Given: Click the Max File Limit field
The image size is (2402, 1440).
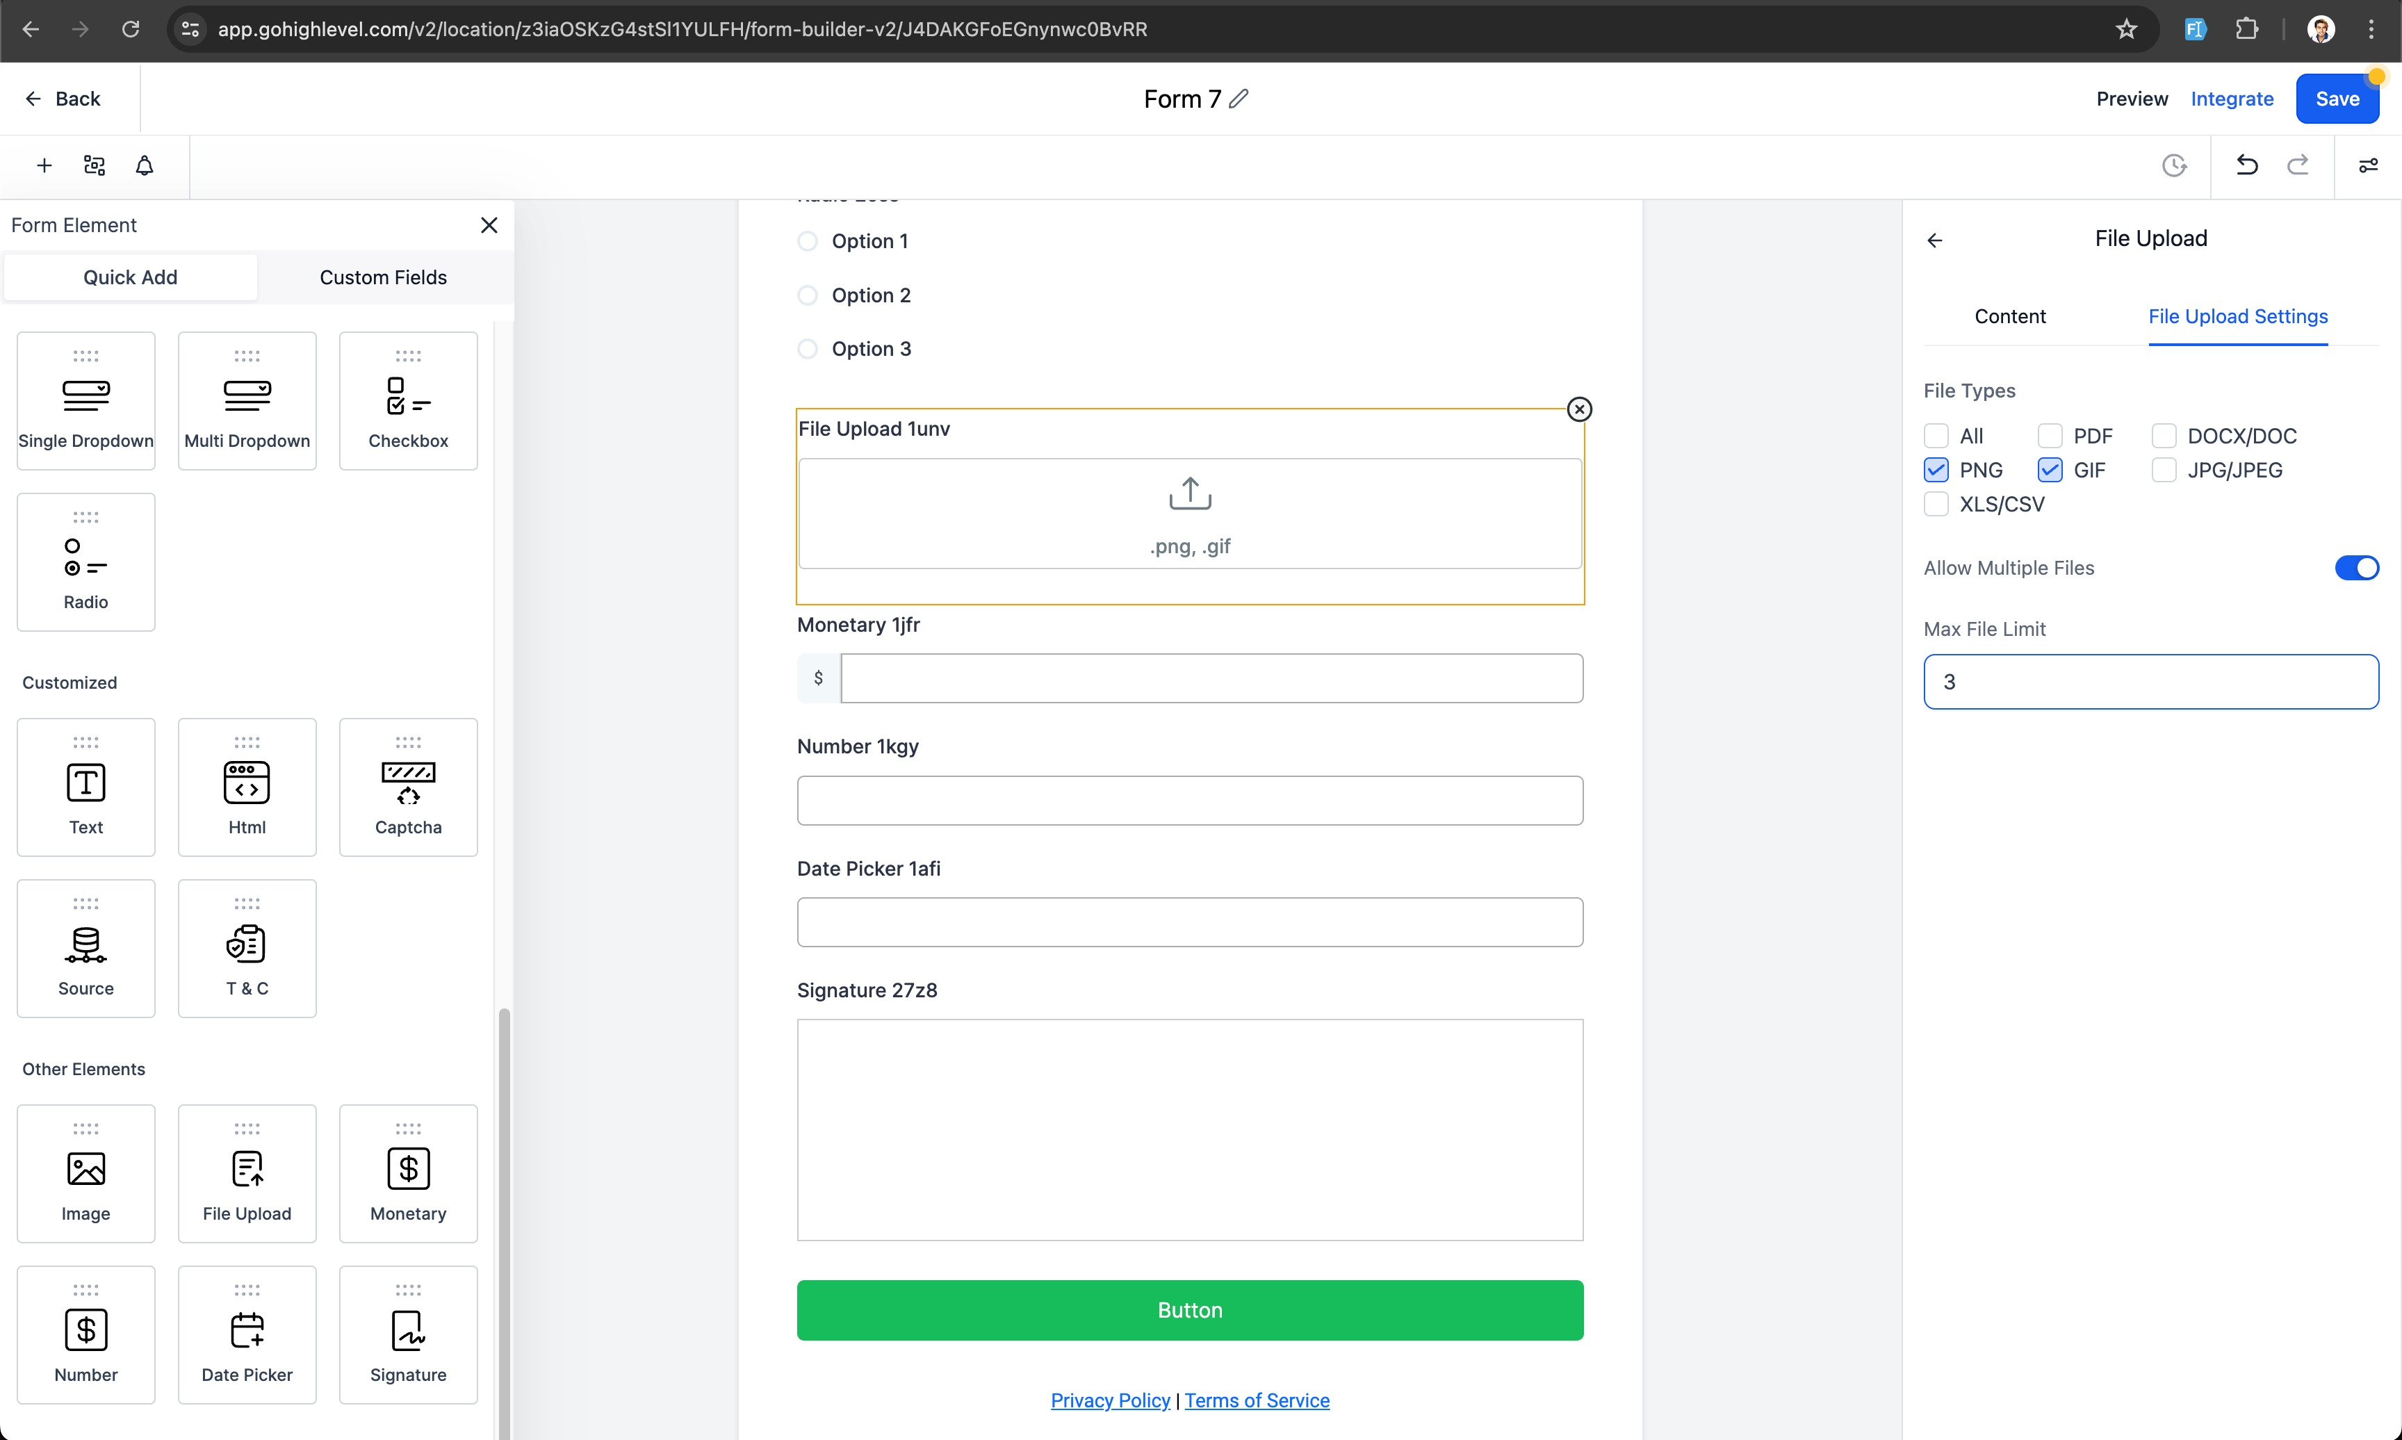Looking at the screenshot, I should pyautogui.click(x=2150, y=682).
